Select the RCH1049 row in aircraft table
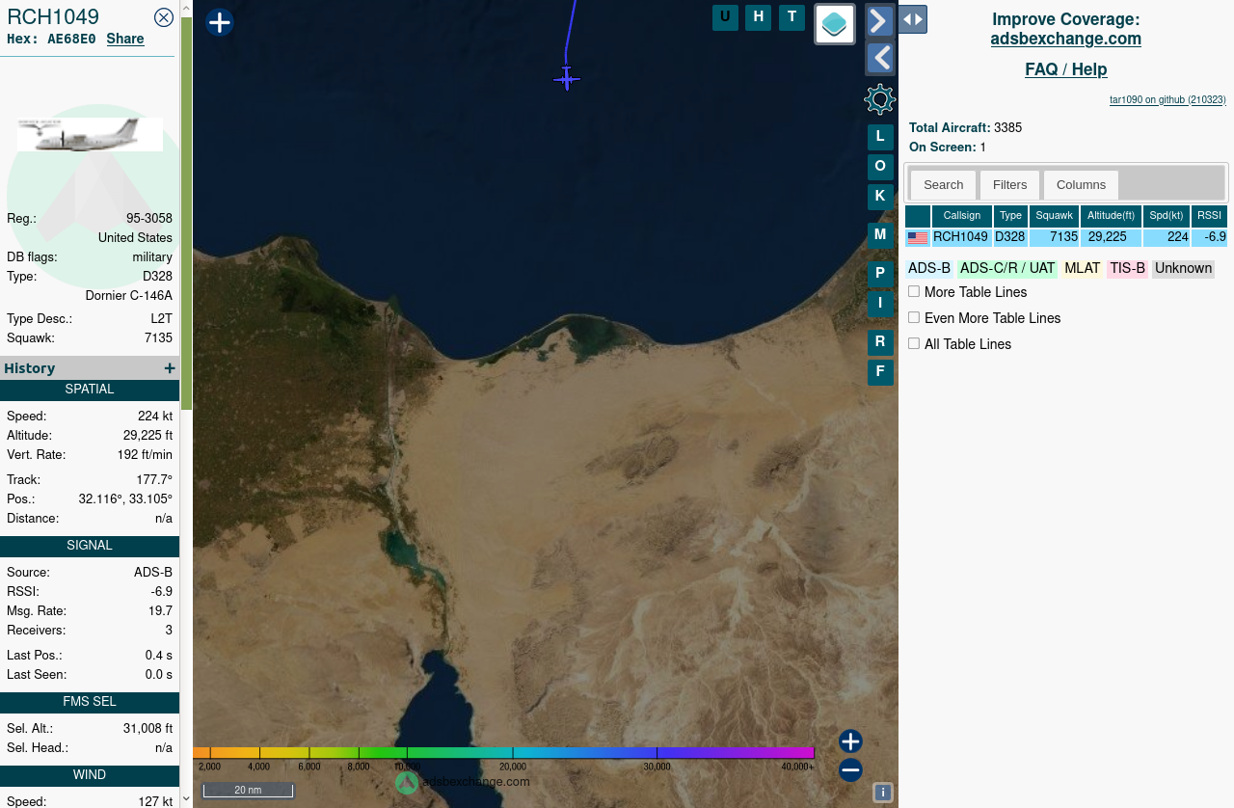The height and width of the screenshot is (808, 1234). 1066,237
